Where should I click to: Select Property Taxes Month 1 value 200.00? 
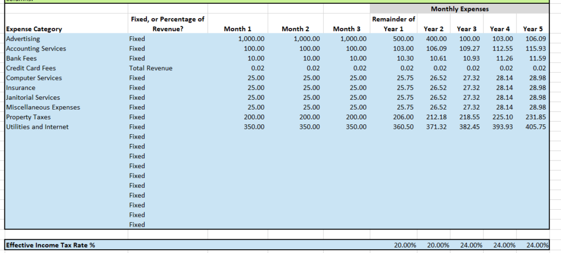254,117
